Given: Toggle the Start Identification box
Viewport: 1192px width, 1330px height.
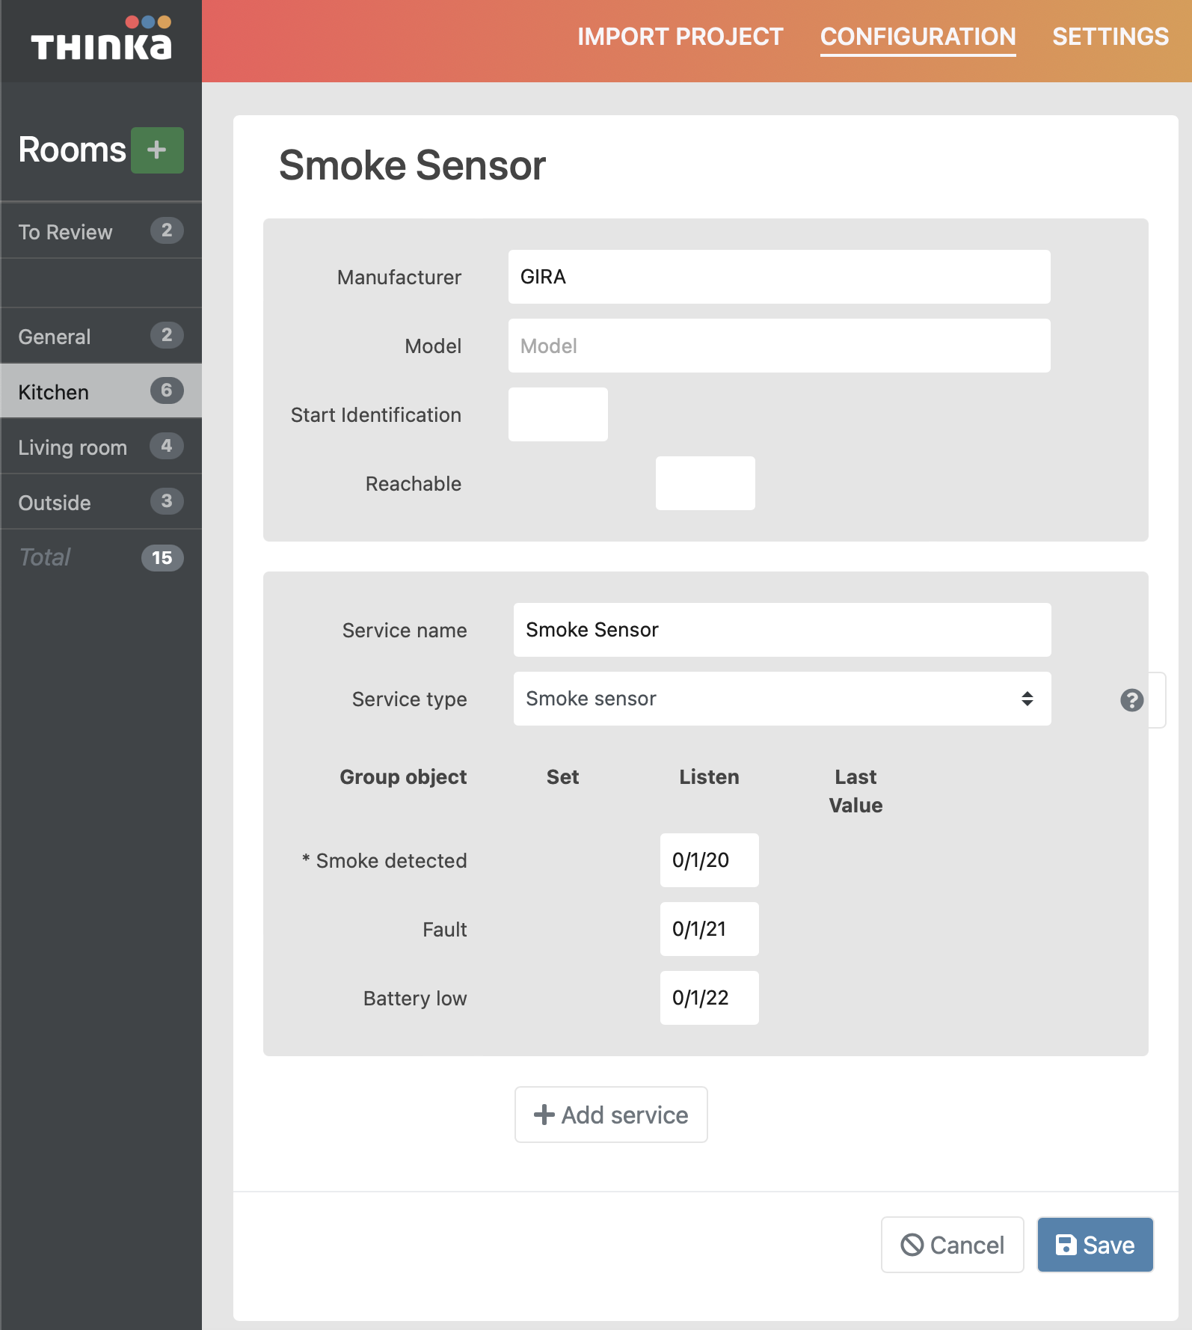Looking at the screenshot, I should 558,414.
